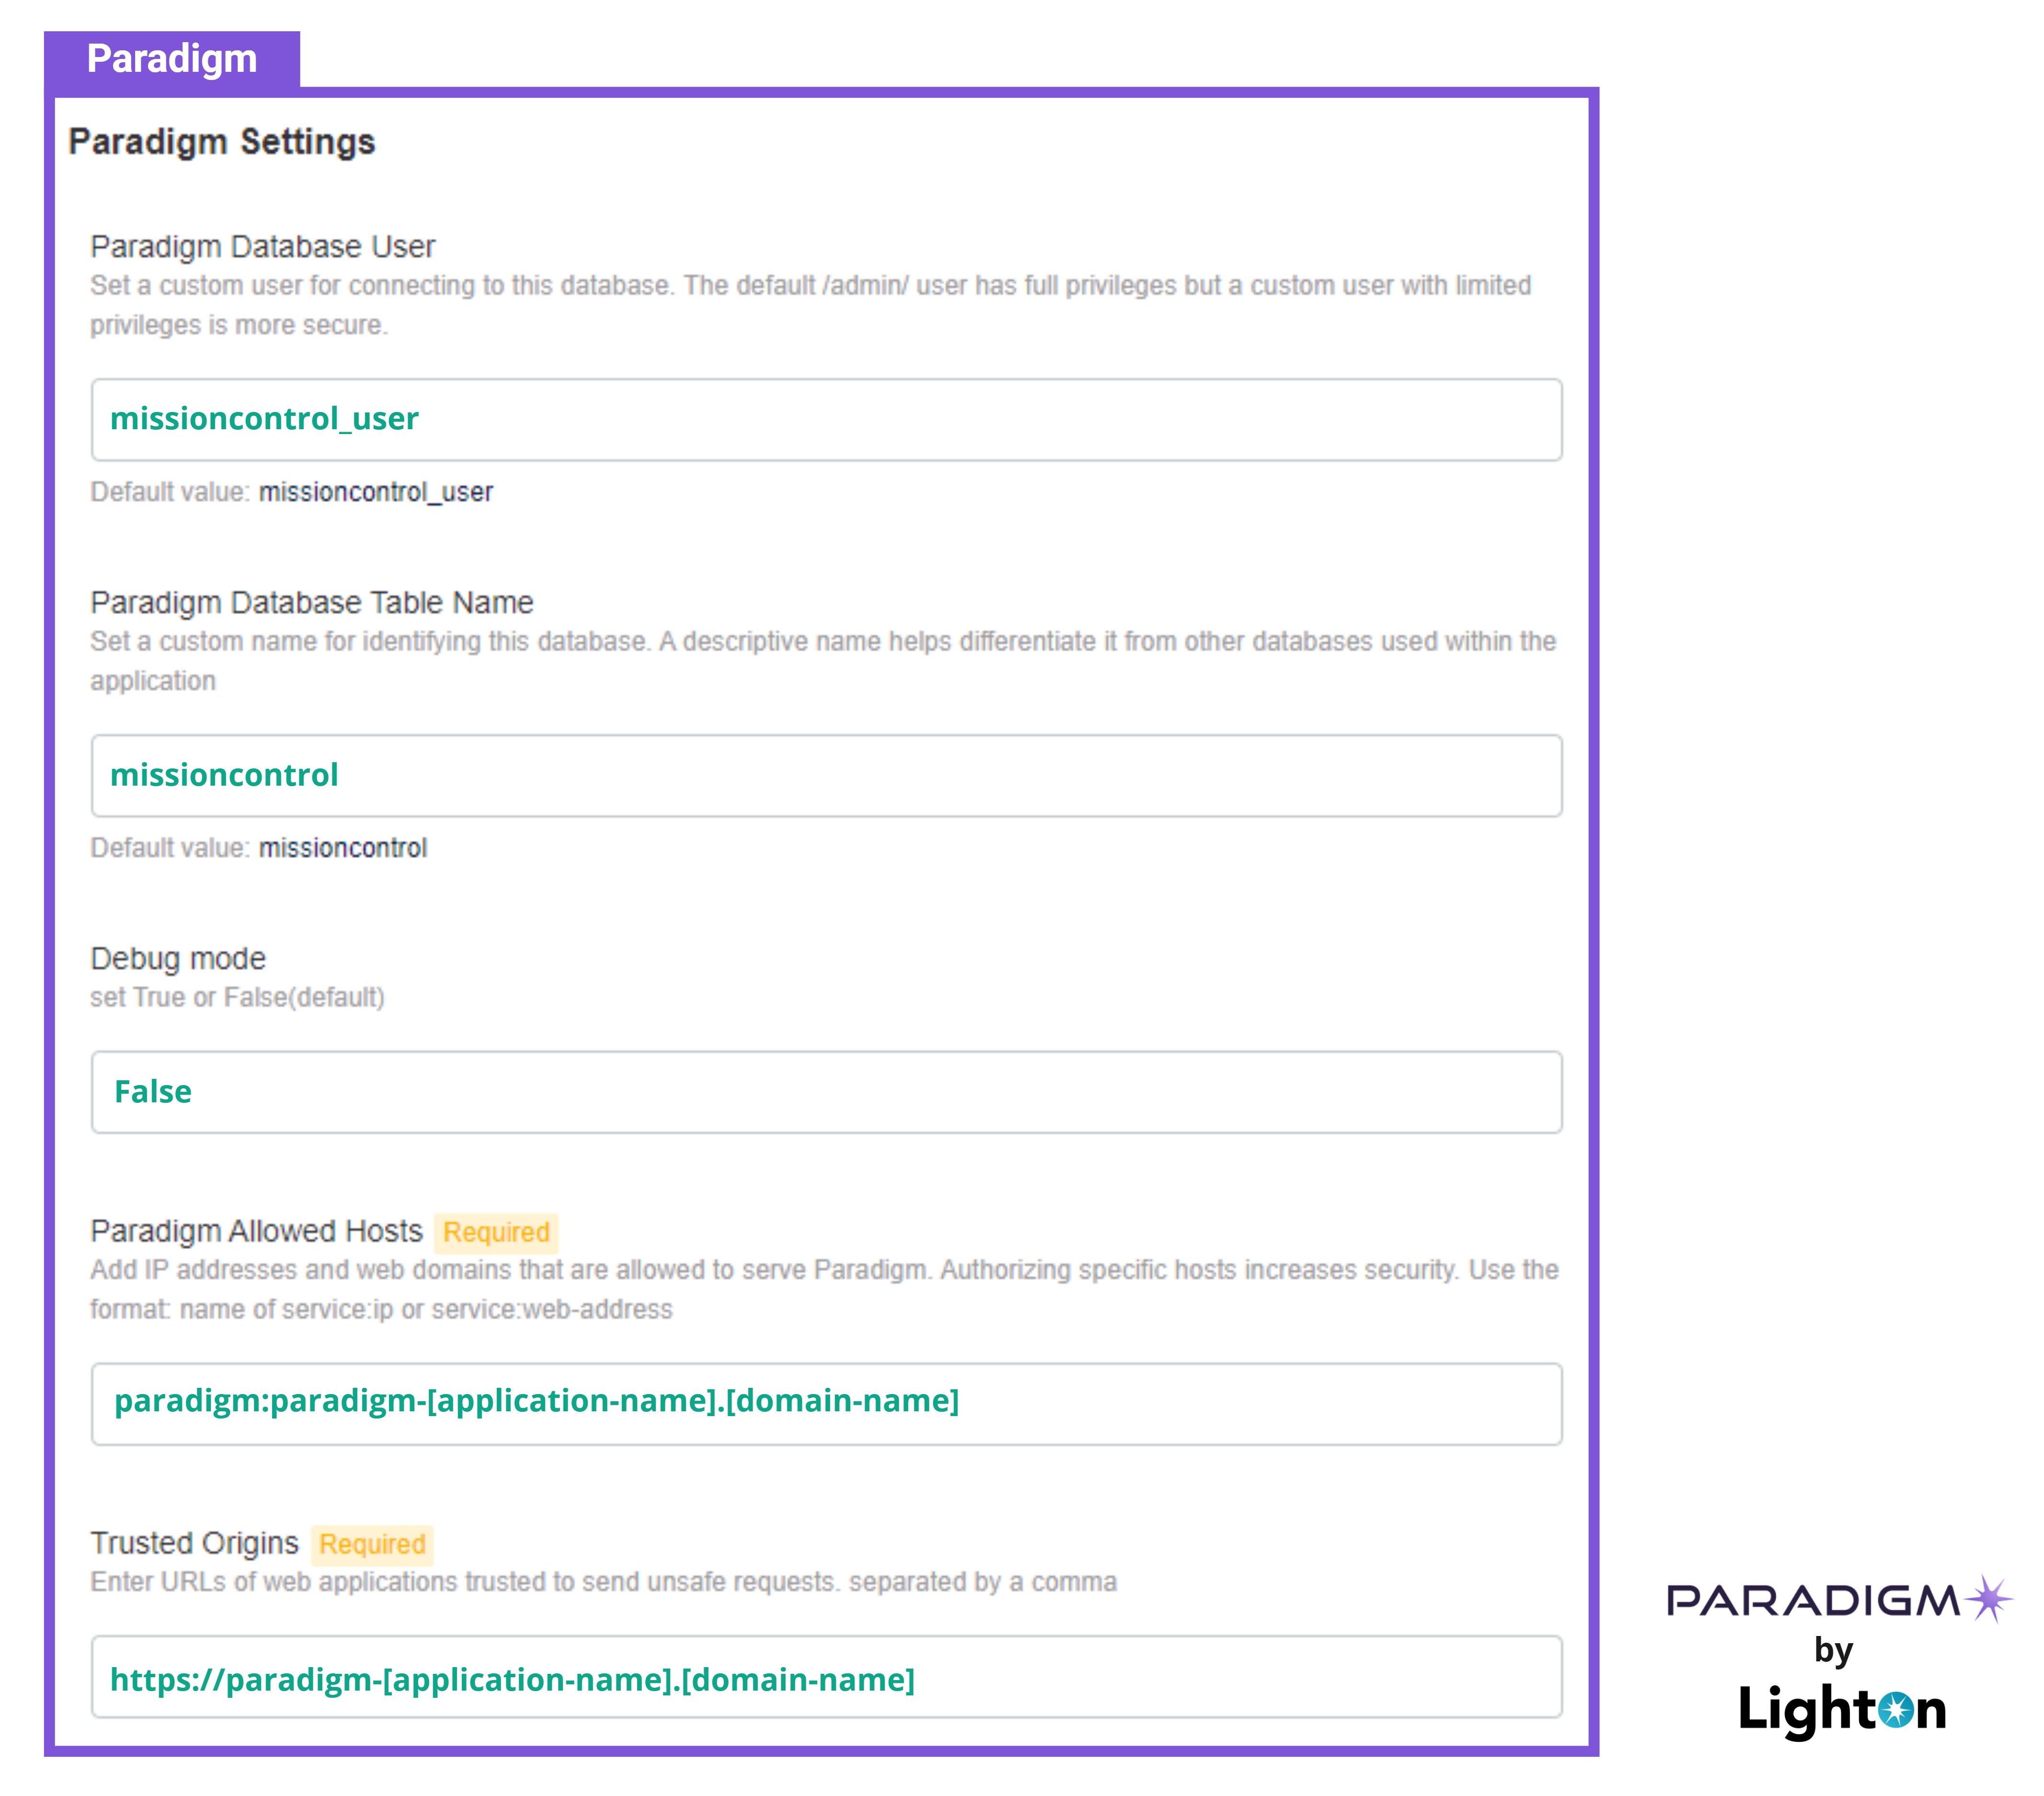Click the Trusted Origins description about unsafe requests
Screen dimensions: 2044x1796
(x=604, y=1582)
